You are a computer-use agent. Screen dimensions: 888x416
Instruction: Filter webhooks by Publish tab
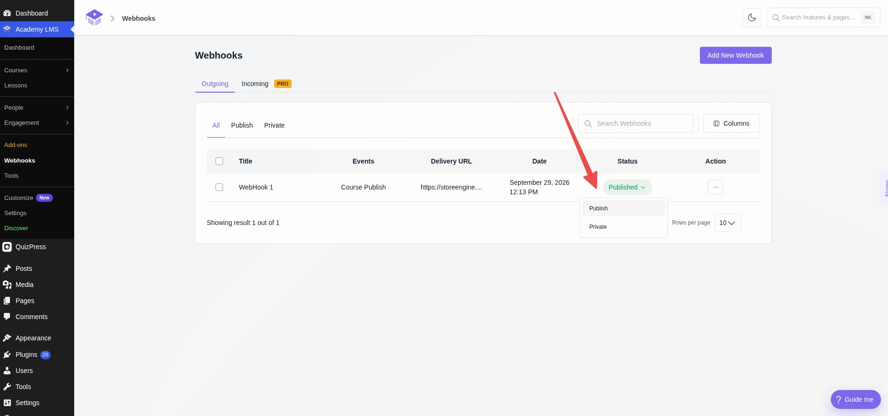click(x=242, y=125)
